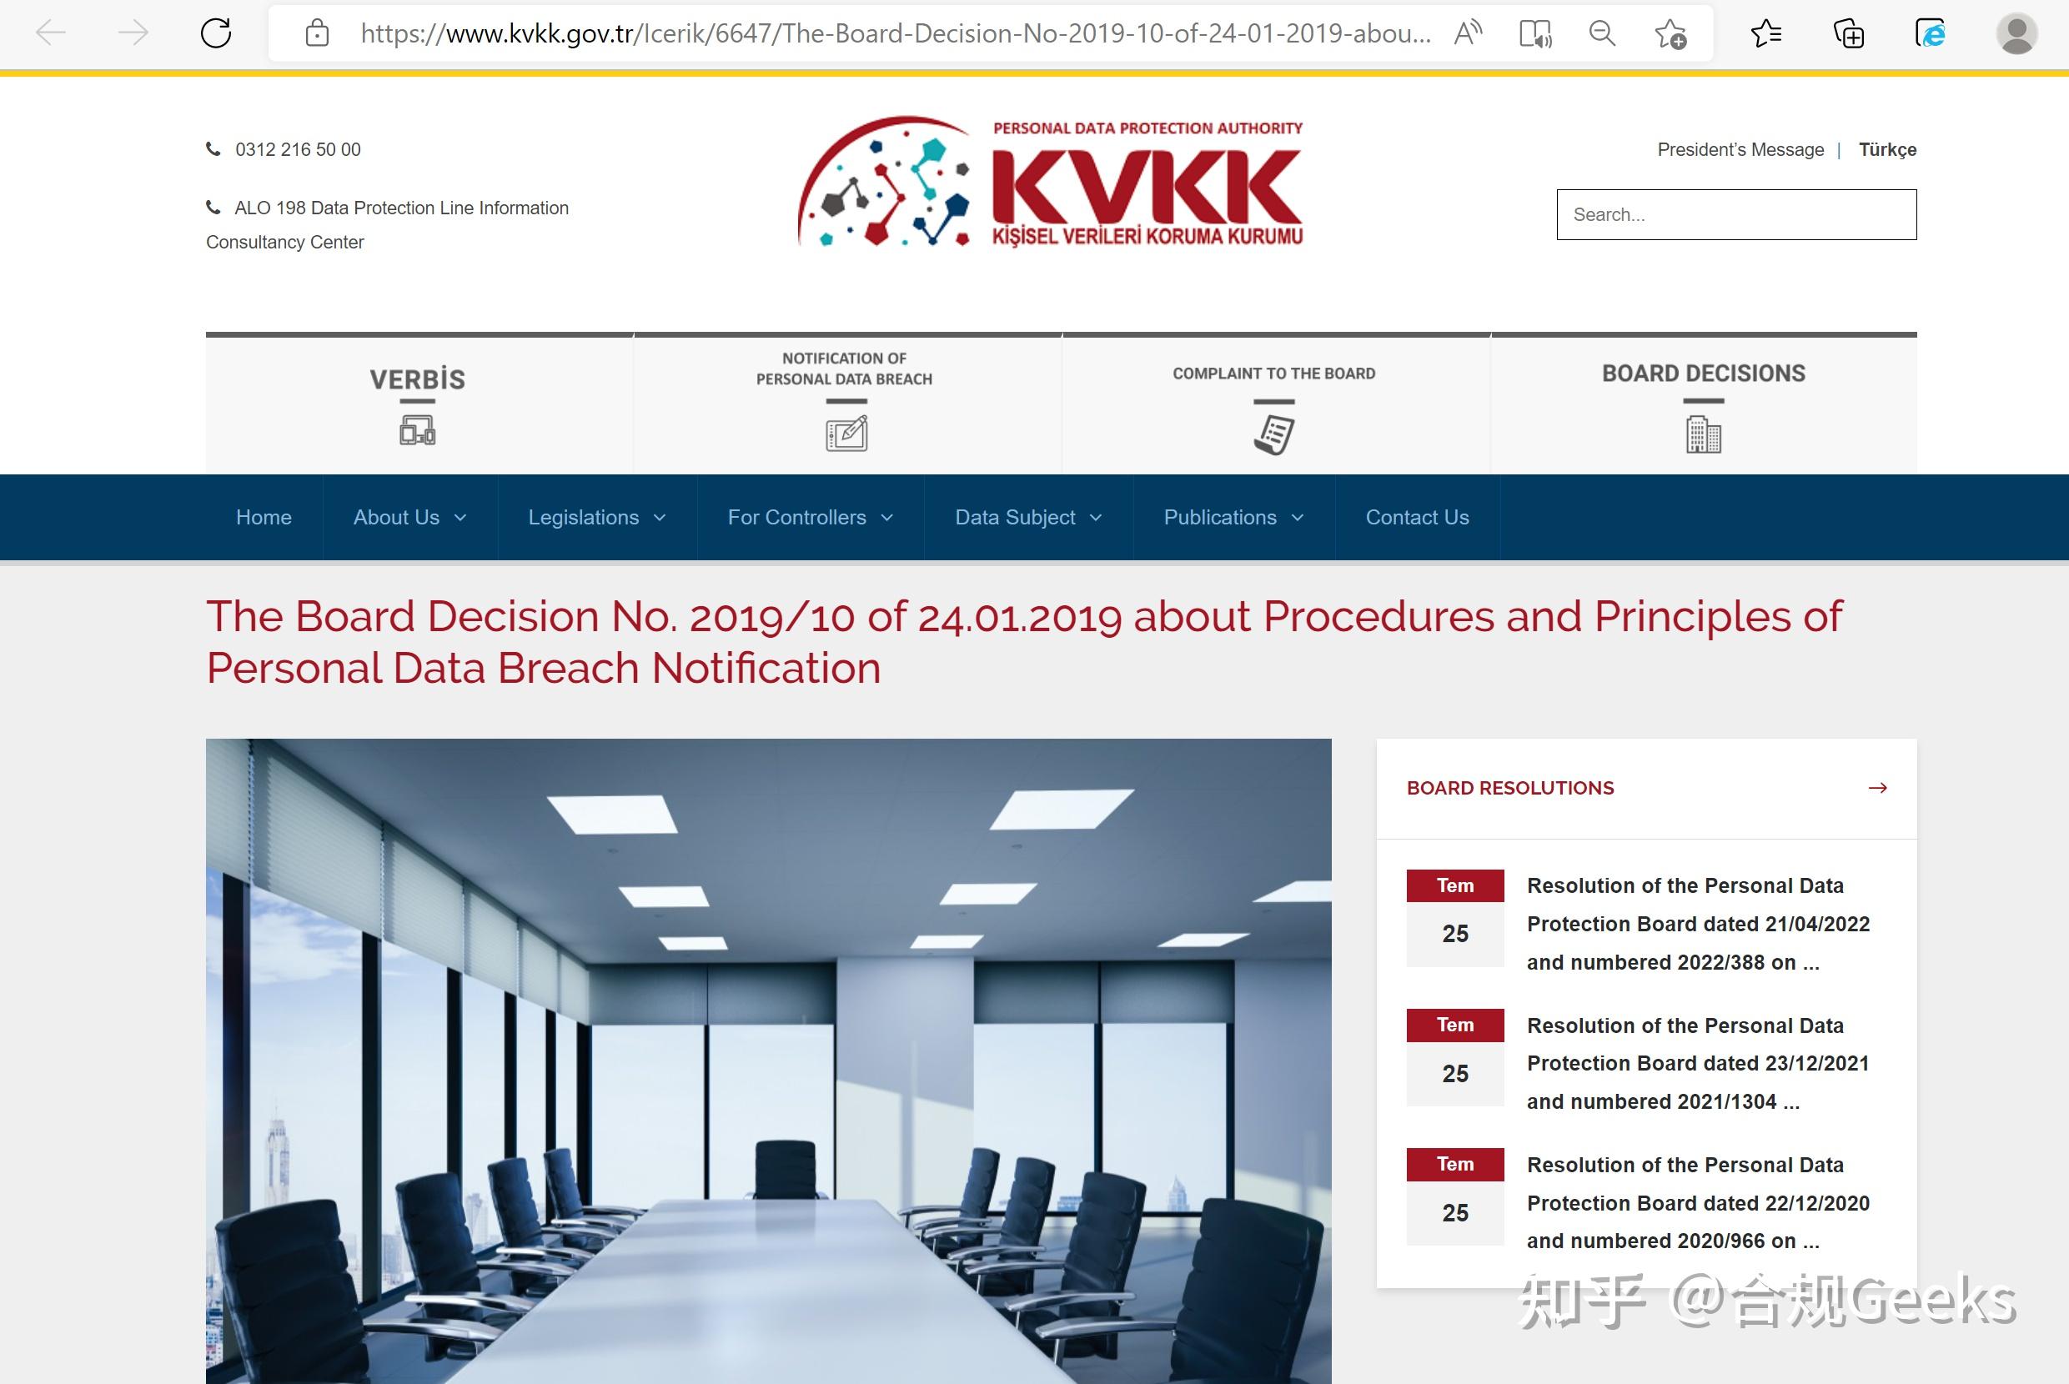Open the President's Message link
The image size is (2069, 1384).
point(1740,149)
